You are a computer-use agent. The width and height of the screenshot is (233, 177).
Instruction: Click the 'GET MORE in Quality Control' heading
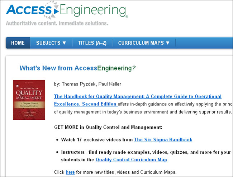(x=108, y=127)
